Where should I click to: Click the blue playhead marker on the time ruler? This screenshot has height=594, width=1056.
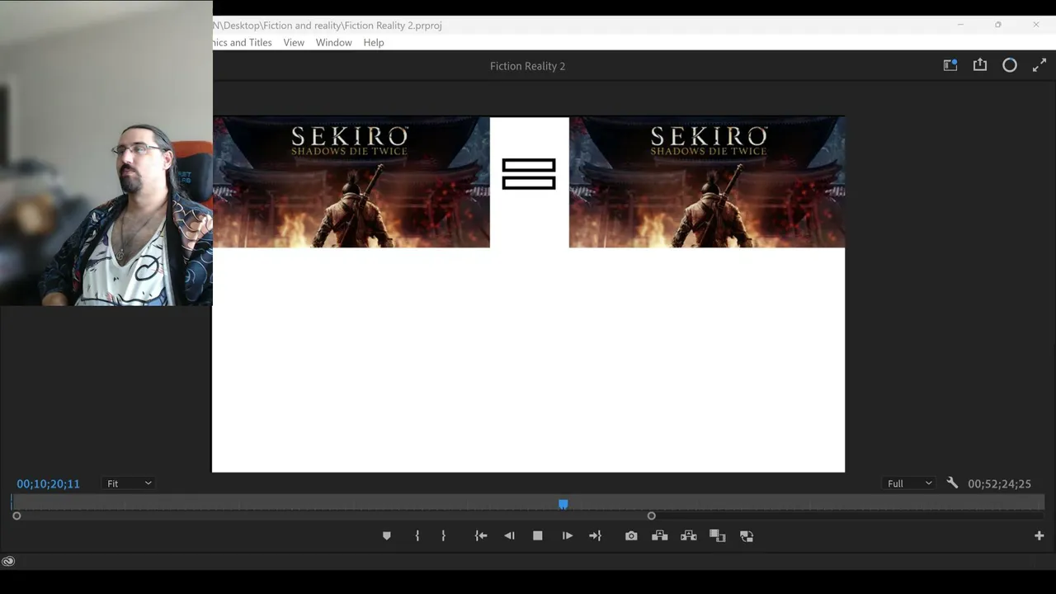coord(563,504)
